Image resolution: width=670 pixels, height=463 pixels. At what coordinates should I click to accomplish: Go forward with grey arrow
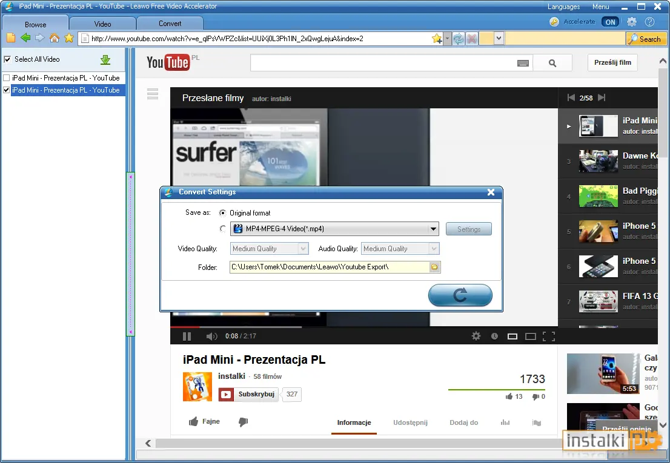(40, 38)
